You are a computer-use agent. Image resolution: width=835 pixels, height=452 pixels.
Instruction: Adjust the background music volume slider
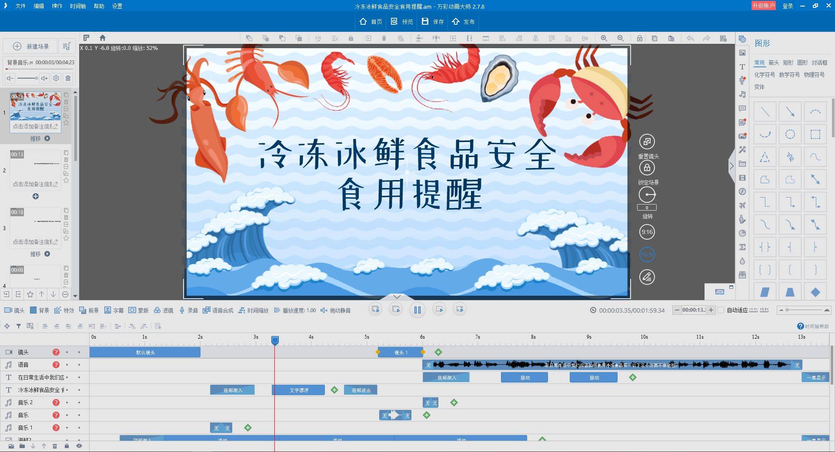27,78
